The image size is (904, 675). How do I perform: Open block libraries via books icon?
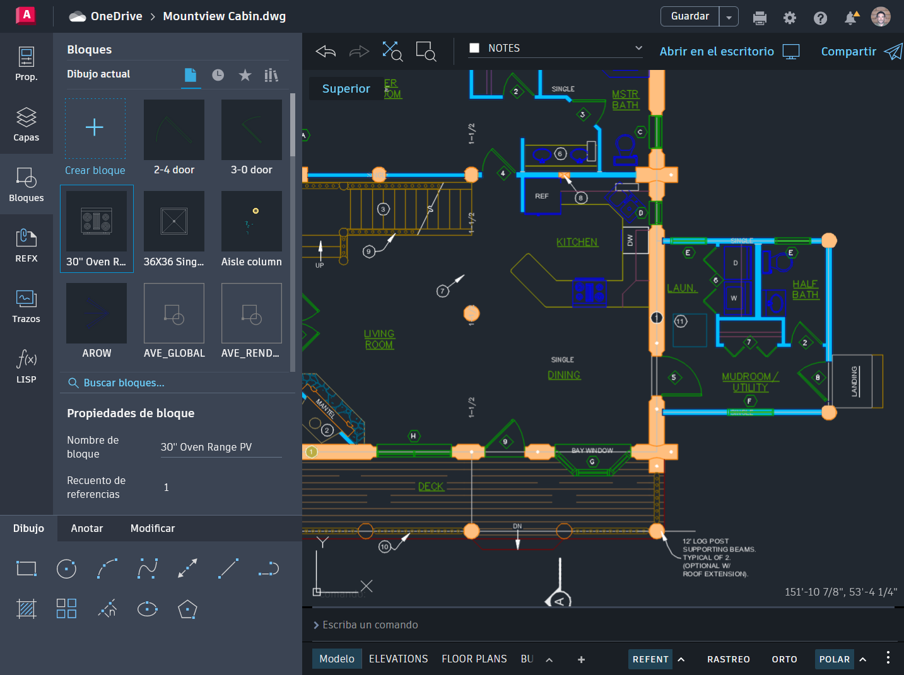(x=271, y=75)
